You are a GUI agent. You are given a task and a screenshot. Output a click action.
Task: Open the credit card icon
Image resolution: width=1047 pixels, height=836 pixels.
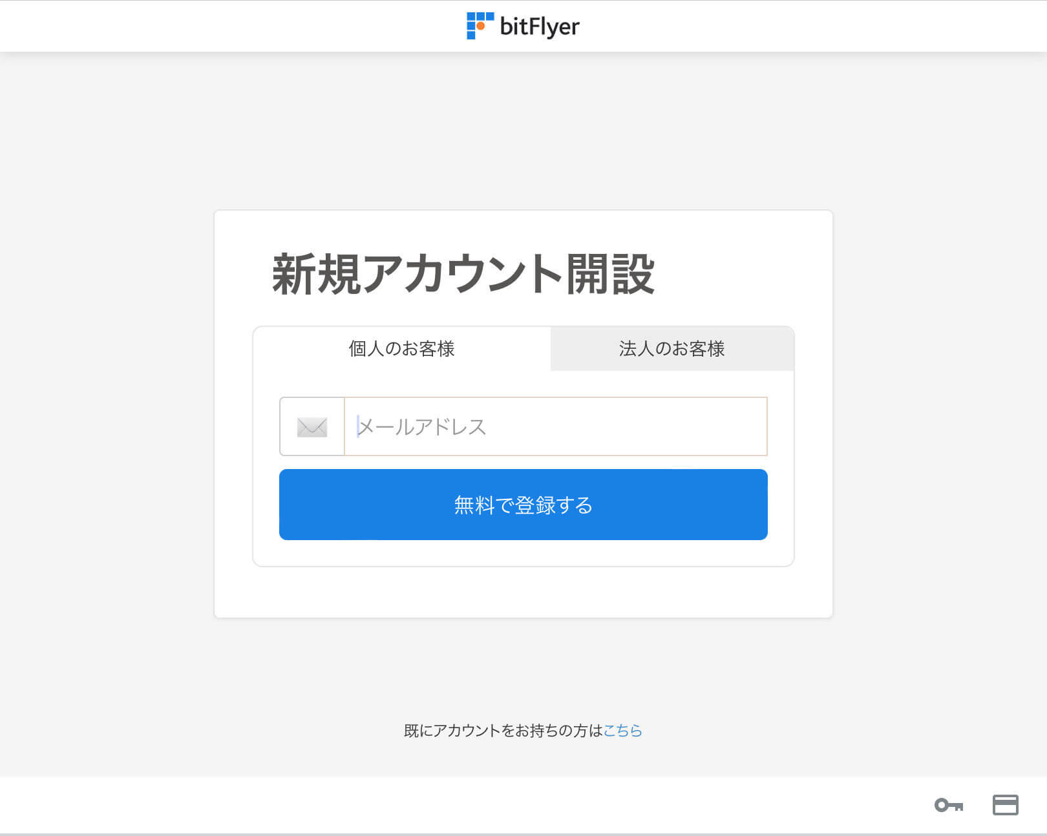1005,805
